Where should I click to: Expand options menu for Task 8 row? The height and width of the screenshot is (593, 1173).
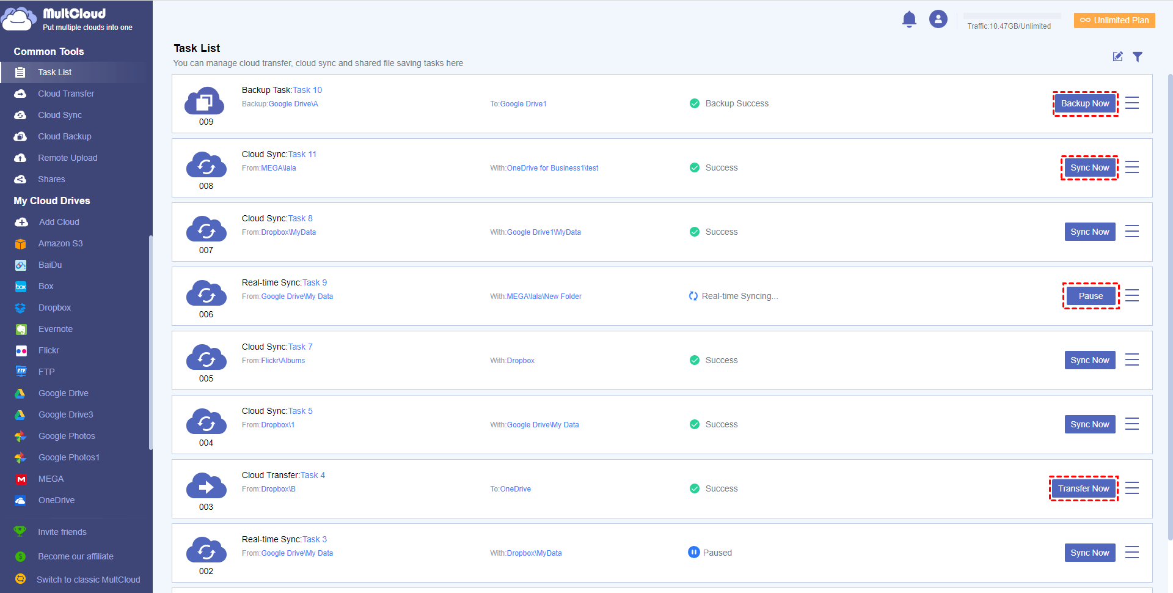(1131, 232)
